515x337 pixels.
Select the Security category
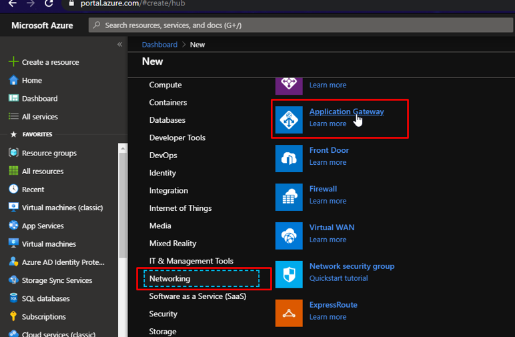[163, 314]
